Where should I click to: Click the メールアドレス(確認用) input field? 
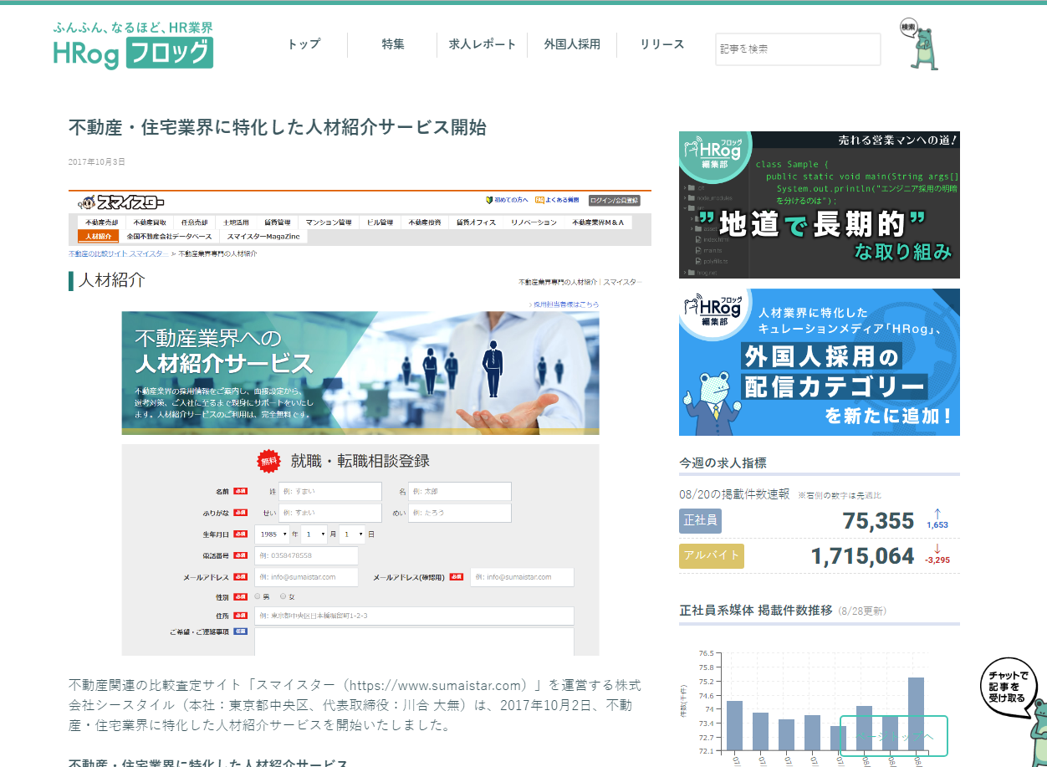coord(522,577)
